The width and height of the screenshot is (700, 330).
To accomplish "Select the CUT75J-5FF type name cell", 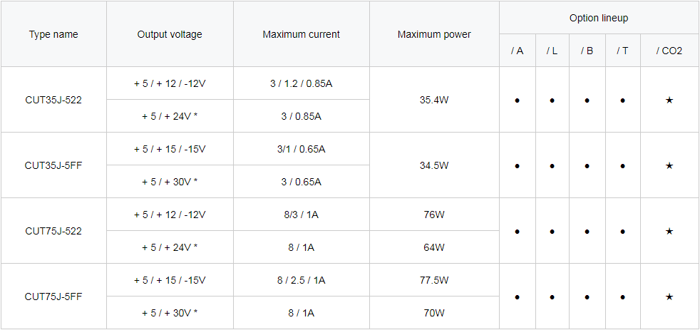I will click(x=53, y=297).
